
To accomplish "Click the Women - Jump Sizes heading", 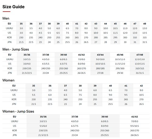I will (x=18, y=111).
